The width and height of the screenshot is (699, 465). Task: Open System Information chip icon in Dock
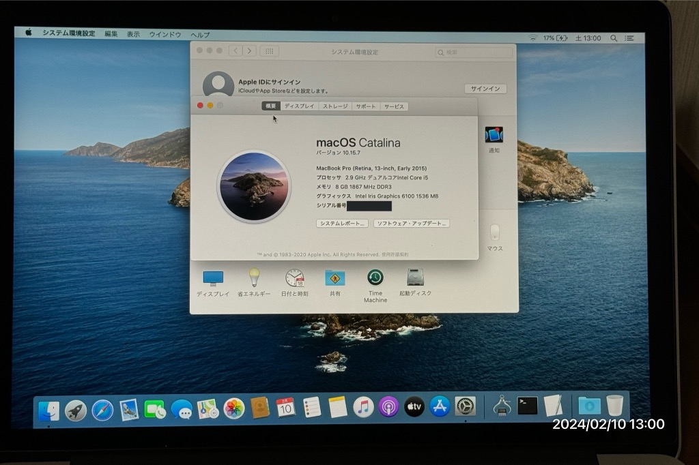pos(502,405)
